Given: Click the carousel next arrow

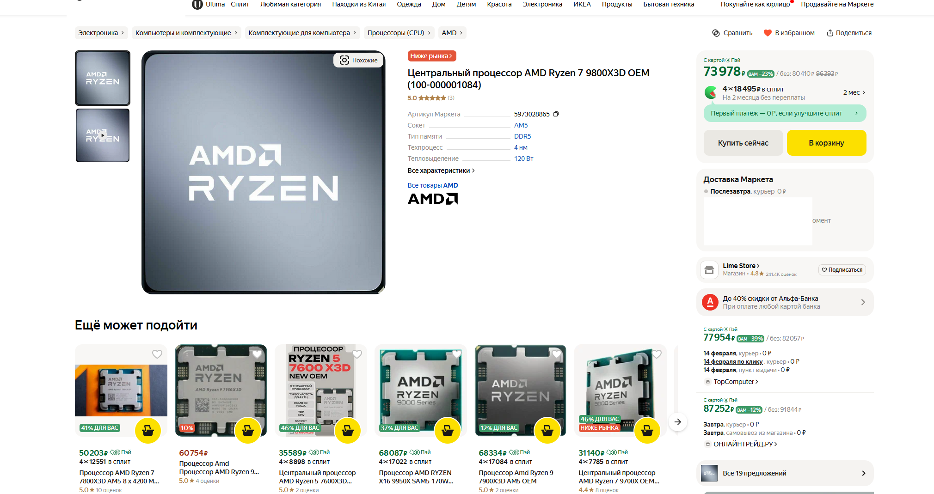Looking at the screenshot, I should click(x=678, y=422).
